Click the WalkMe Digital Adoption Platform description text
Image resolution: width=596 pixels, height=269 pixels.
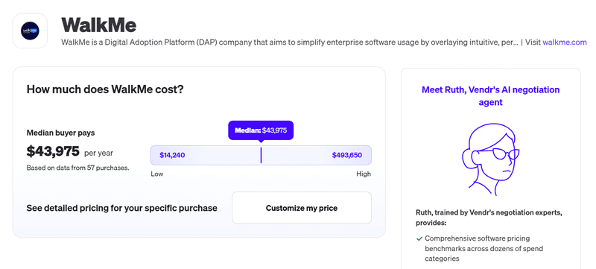pos(289,42)
